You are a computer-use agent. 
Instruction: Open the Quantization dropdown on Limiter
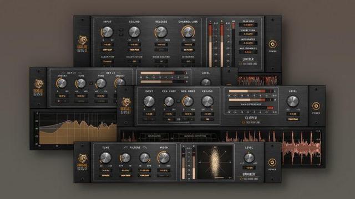point(134,61)
